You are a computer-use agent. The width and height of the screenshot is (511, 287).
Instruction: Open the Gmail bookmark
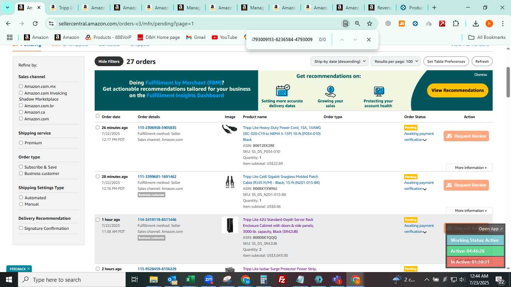[196, 37]
